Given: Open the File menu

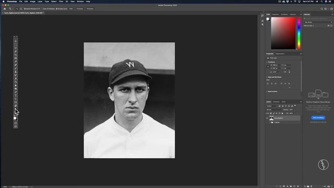Looking at the screenshot, I should point(20,2).
